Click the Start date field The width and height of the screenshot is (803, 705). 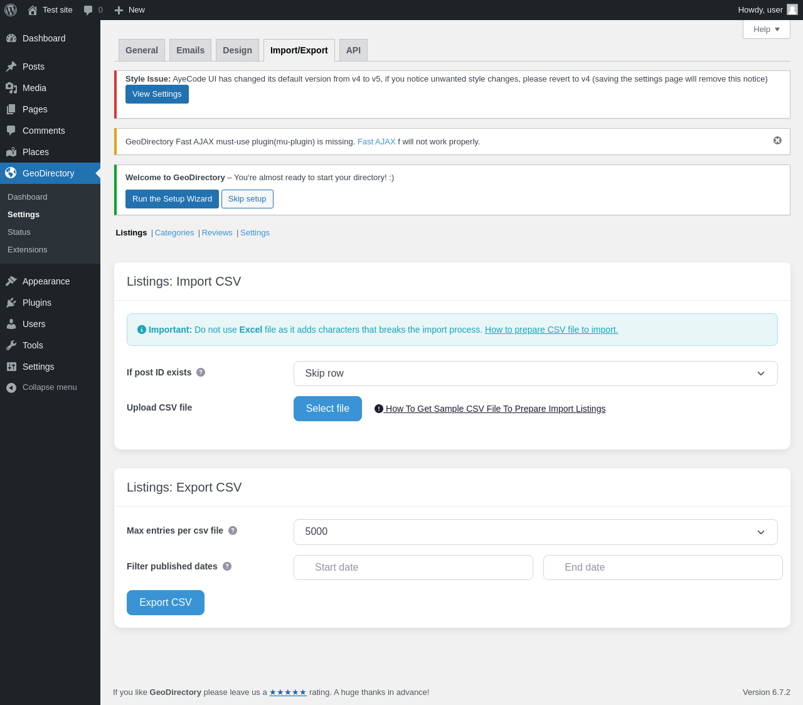413,568
